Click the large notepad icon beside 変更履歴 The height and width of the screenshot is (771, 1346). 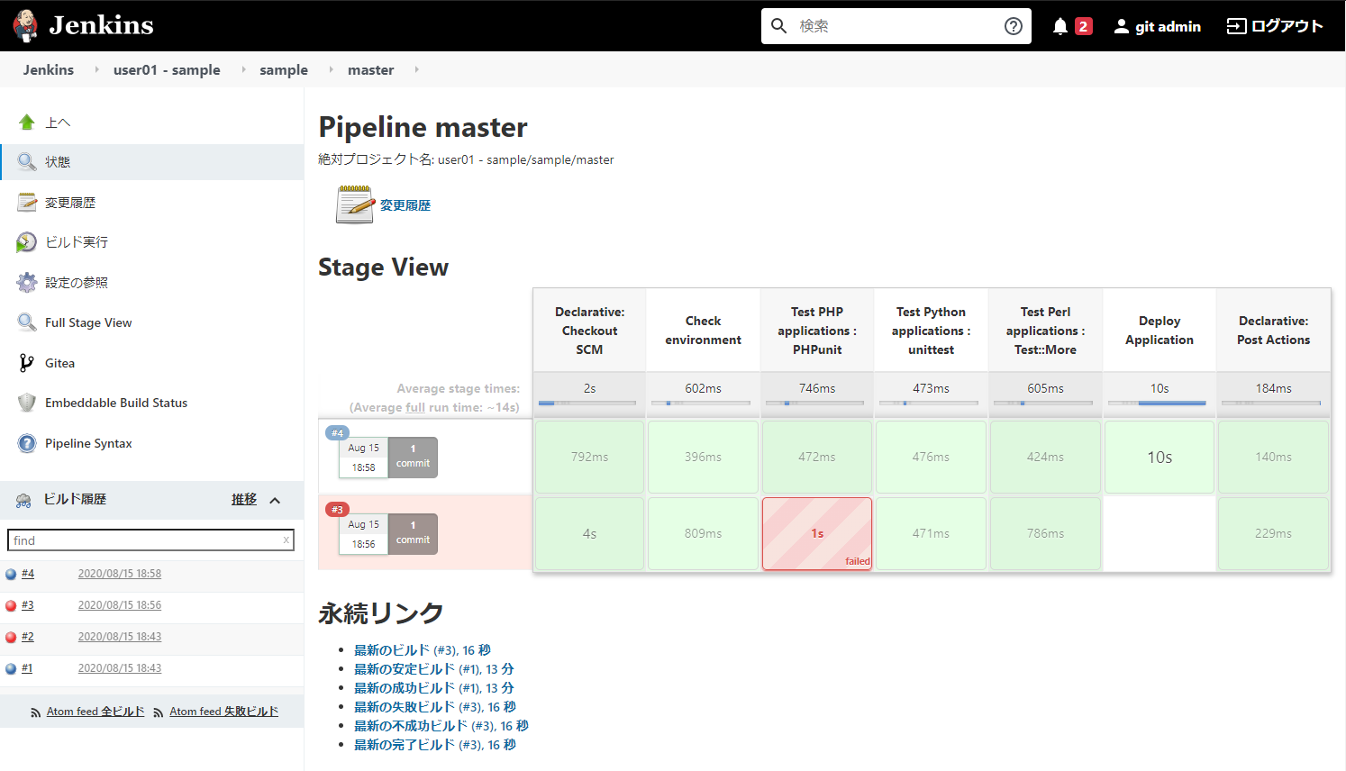tap(355, 204)
